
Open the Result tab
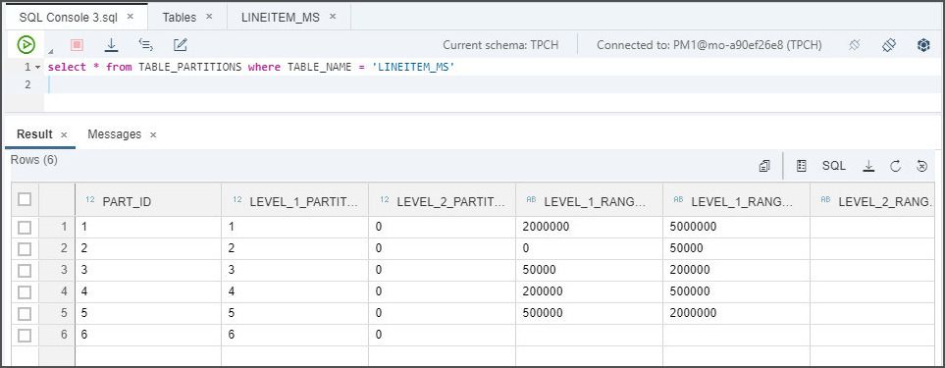click(x=34, y=134)
